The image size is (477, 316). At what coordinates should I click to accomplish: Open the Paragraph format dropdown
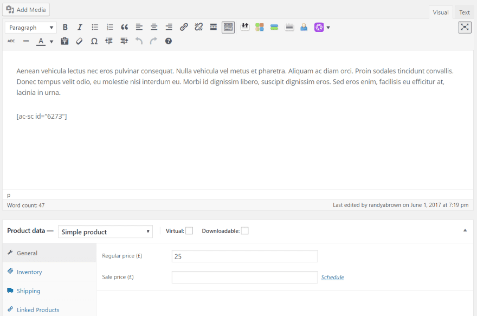click(30, 27)
